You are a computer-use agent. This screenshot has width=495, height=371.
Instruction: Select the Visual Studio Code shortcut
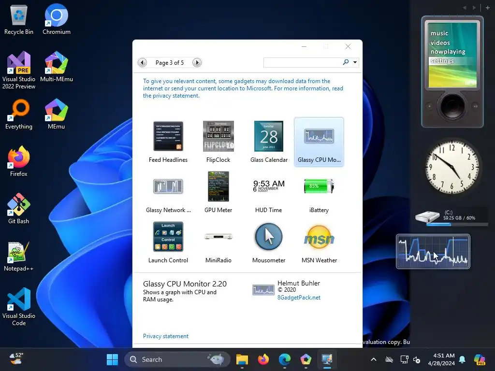pos(19,307)
